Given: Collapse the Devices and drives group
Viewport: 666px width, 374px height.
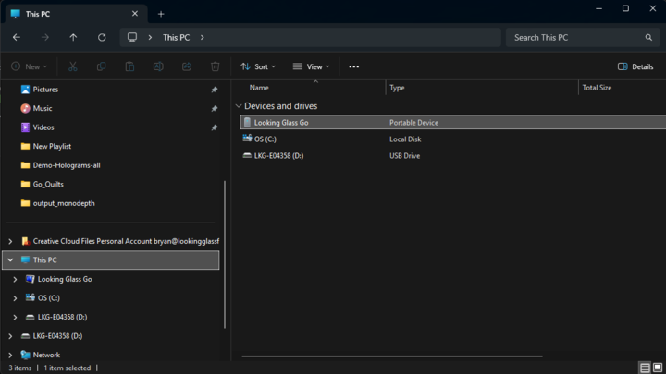Looking at the screenshot, I should click(239, 106).
